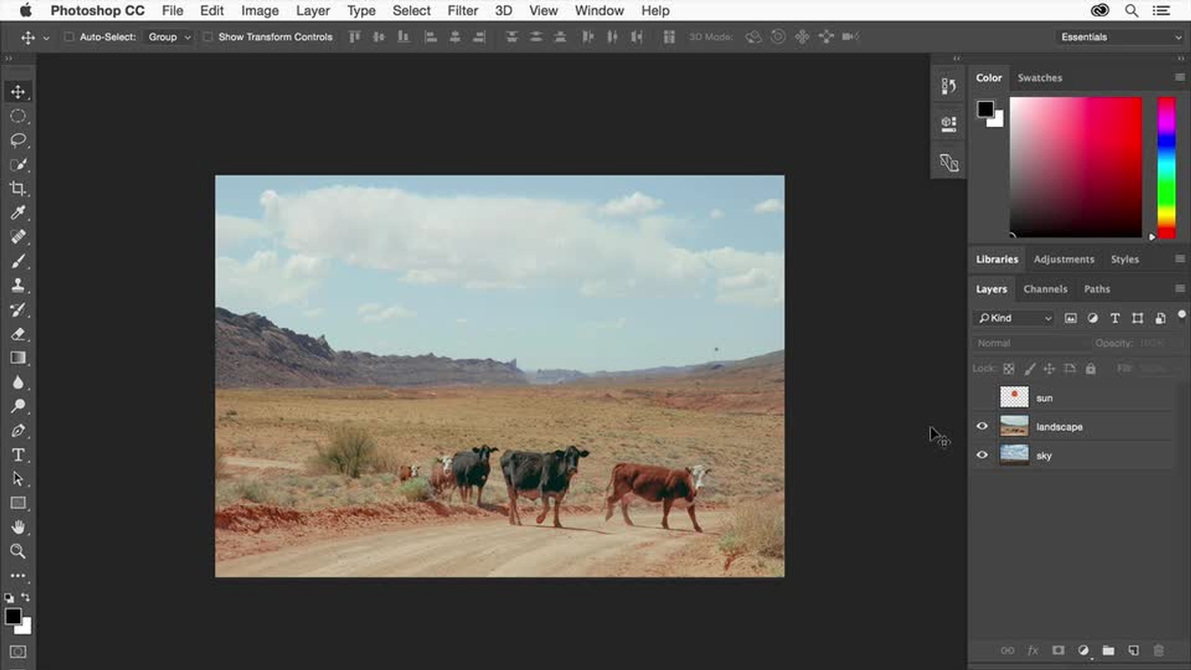Enable Show Transform Controls checkbox

(x=208, y=37)
